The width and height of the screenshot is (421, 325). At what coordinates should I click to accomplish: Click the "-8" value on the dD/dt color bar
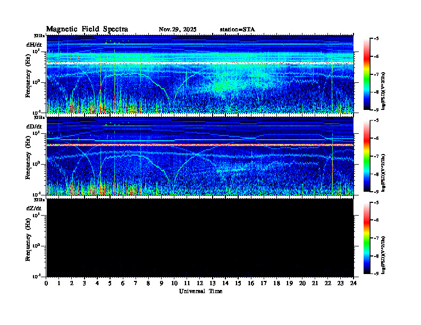tap(376, 174)
